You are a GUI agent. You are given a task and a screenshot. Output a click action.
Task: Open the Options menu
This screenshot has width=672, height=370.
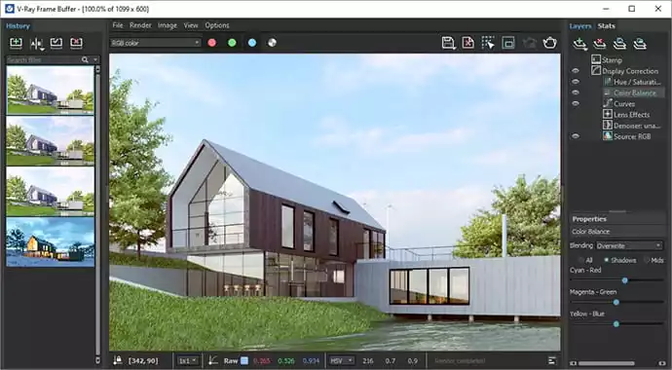(x=217, y=25)
